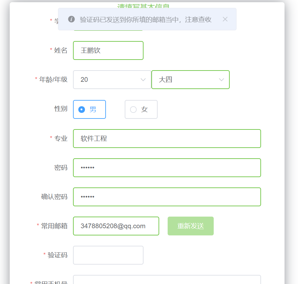
Task: Click the 常用邮箱 email input field
Action: [x=116, y=226]
